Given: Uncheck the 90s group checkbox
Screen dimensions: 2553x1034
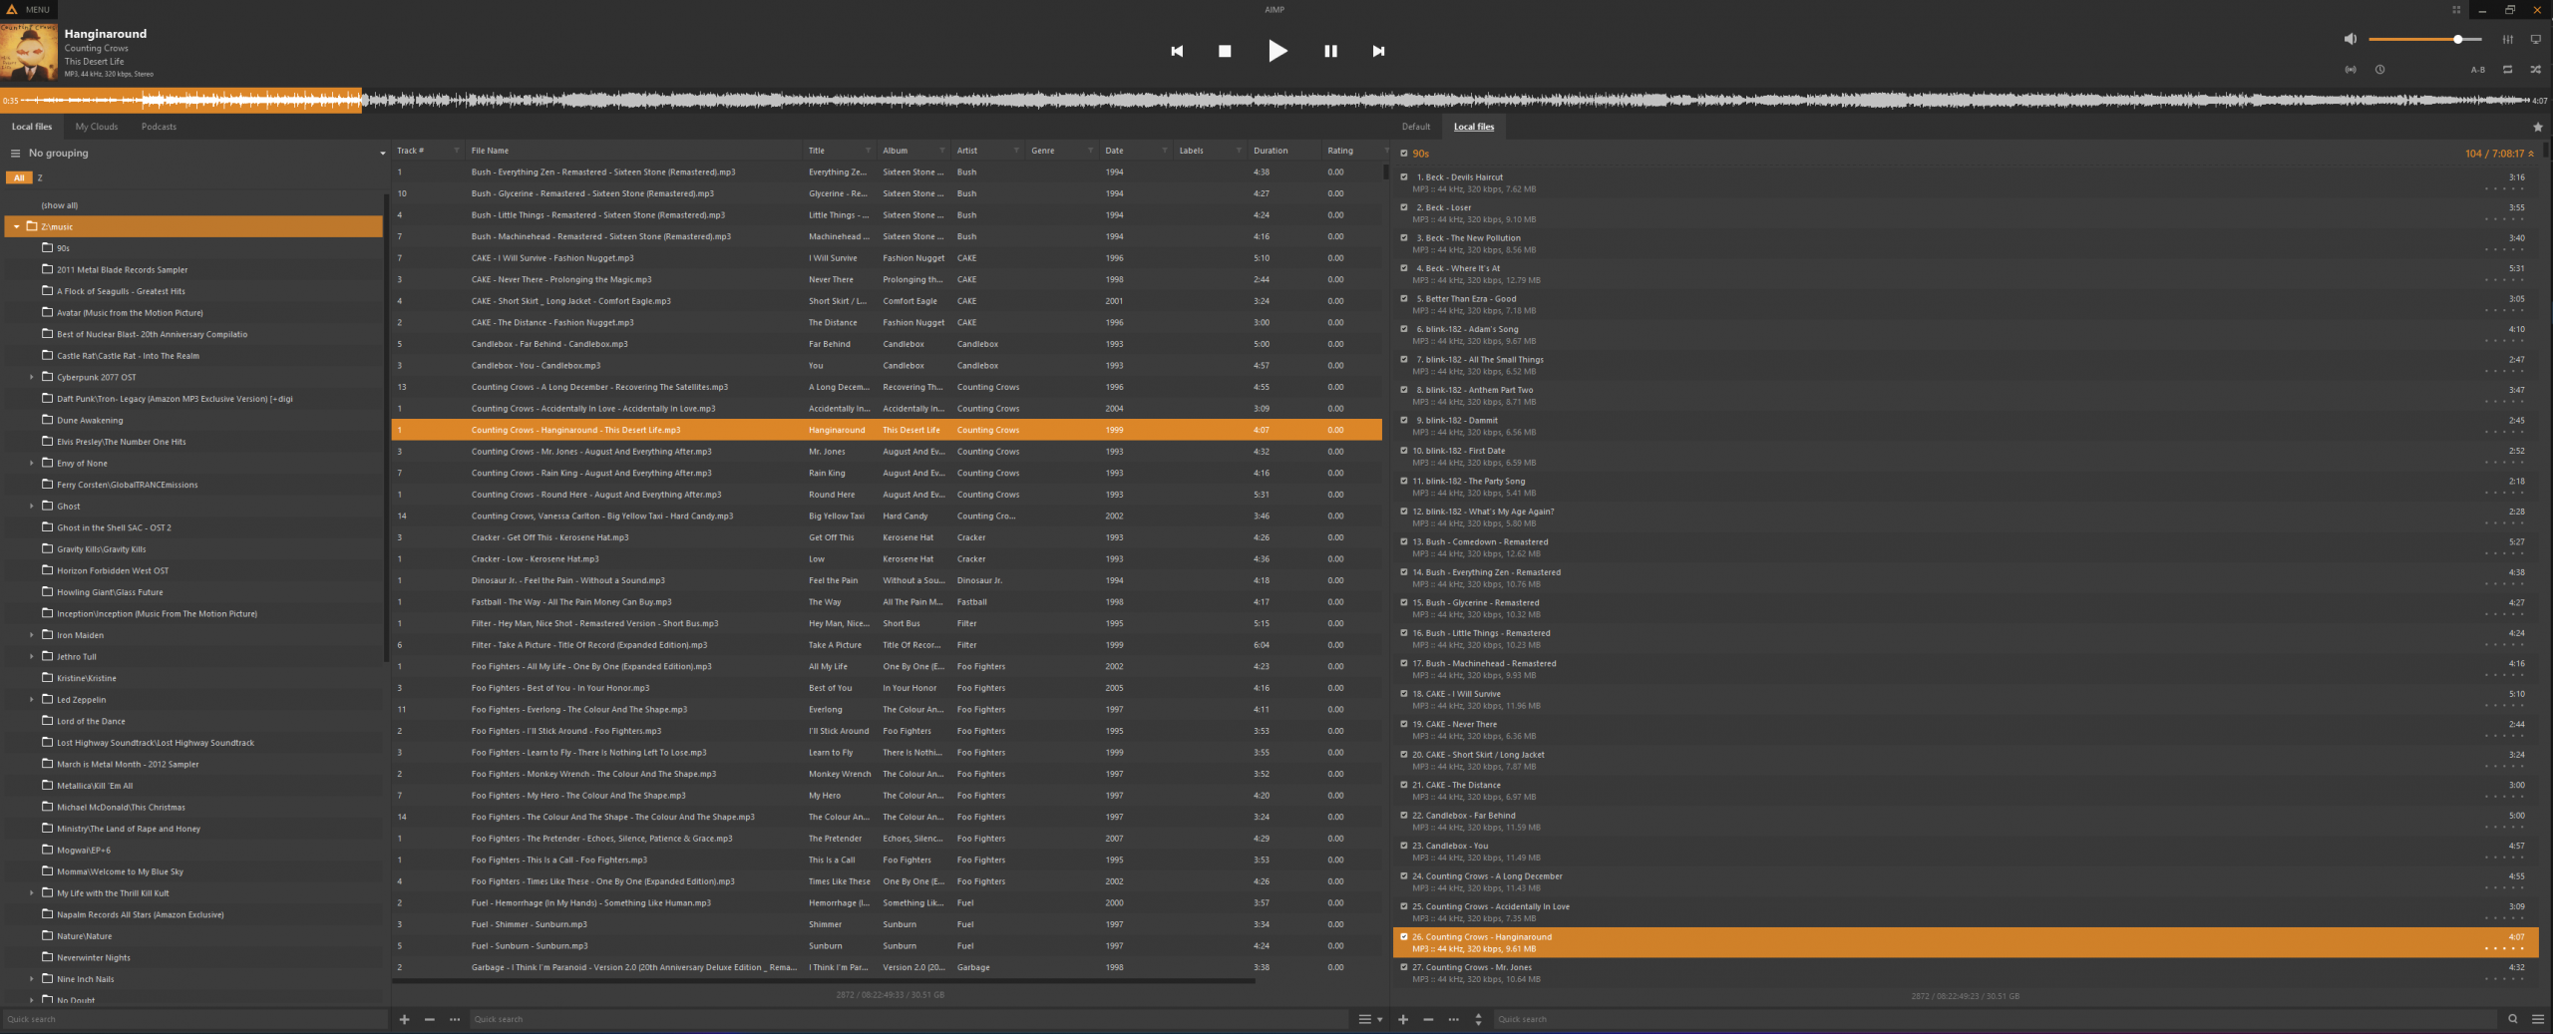Looking at the screenshot, I should [1404, 154].
